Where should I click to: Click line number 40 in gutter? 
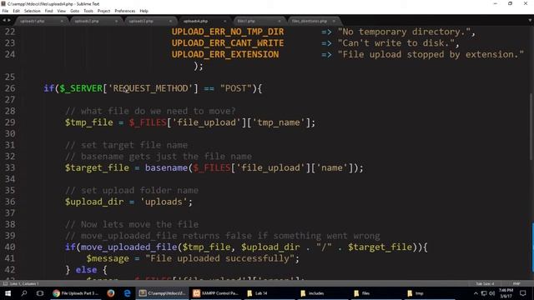(10, 247)
